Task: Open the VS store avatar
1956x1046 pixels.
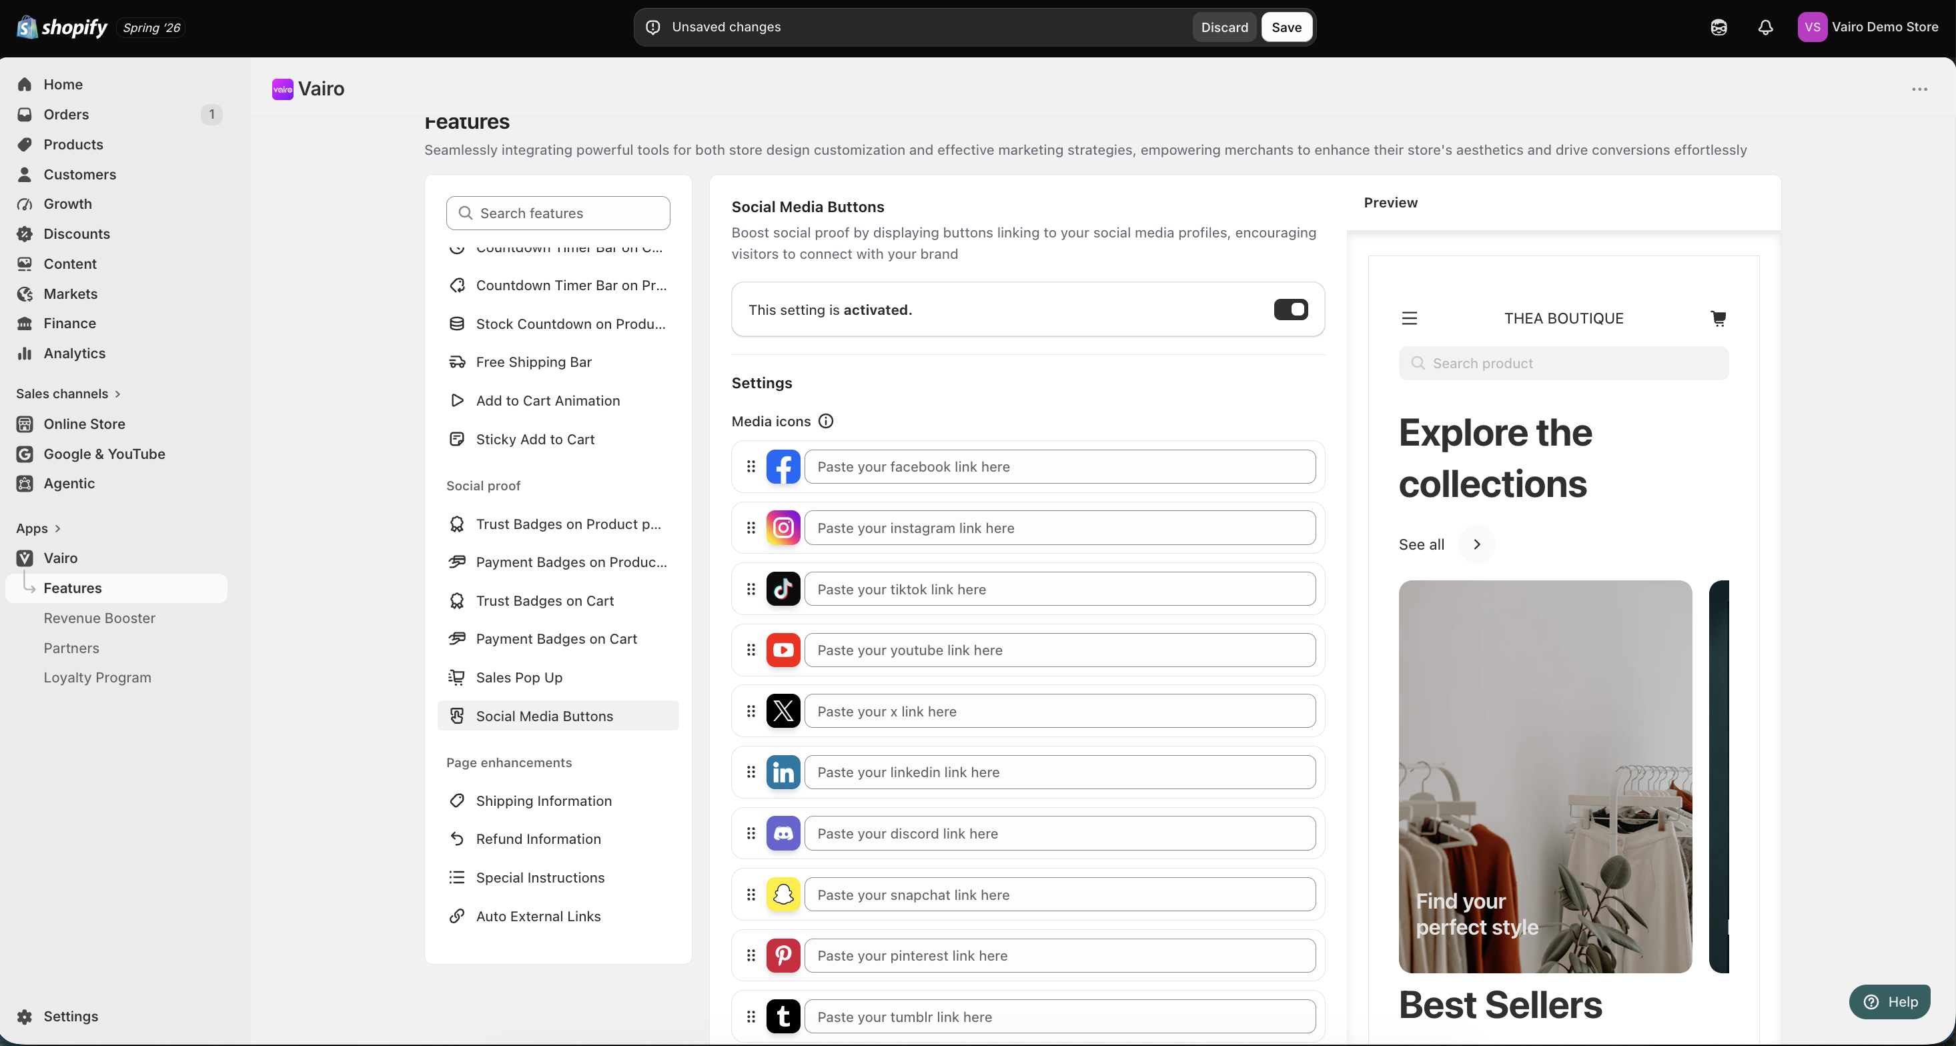Action: coord(1812,27)
